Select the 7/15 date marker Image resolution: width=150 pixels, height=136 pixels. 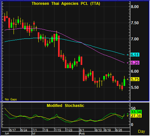pos(58,130)
